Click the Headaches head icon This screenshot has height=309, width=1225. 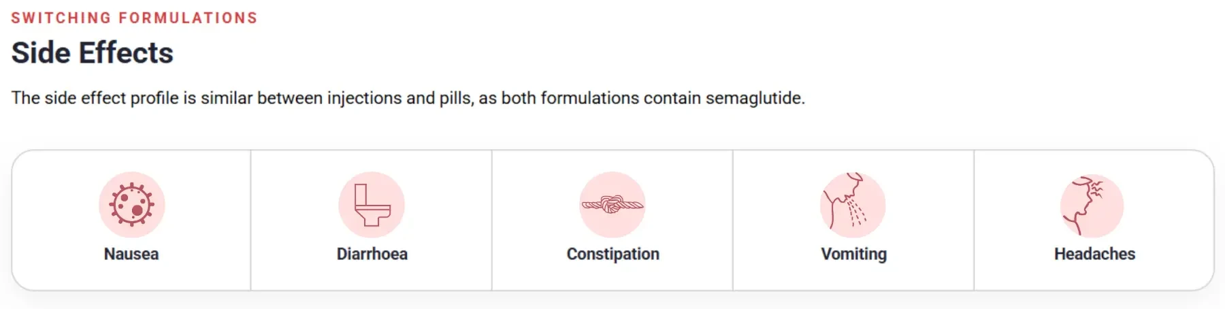tap(1092, 206)
